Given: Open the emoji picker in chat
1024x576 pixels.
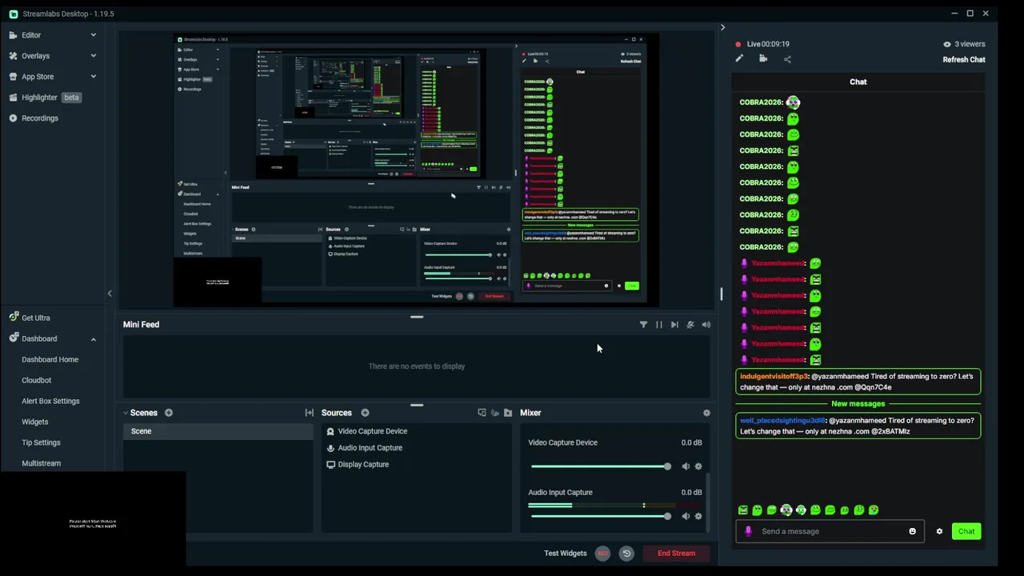Looking at the screenshot, I should tap(912, 531).
